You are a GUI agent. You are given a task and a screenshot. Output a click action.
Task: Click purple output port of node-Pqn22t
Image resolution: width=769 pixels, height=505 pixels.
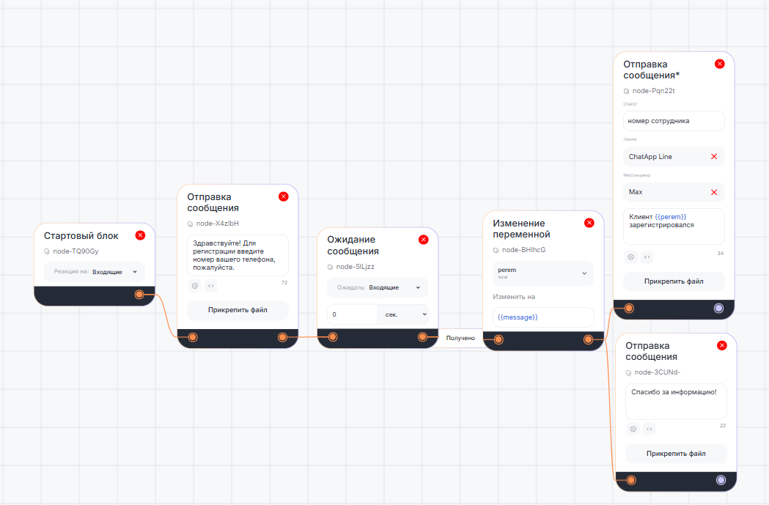point(718,309)
